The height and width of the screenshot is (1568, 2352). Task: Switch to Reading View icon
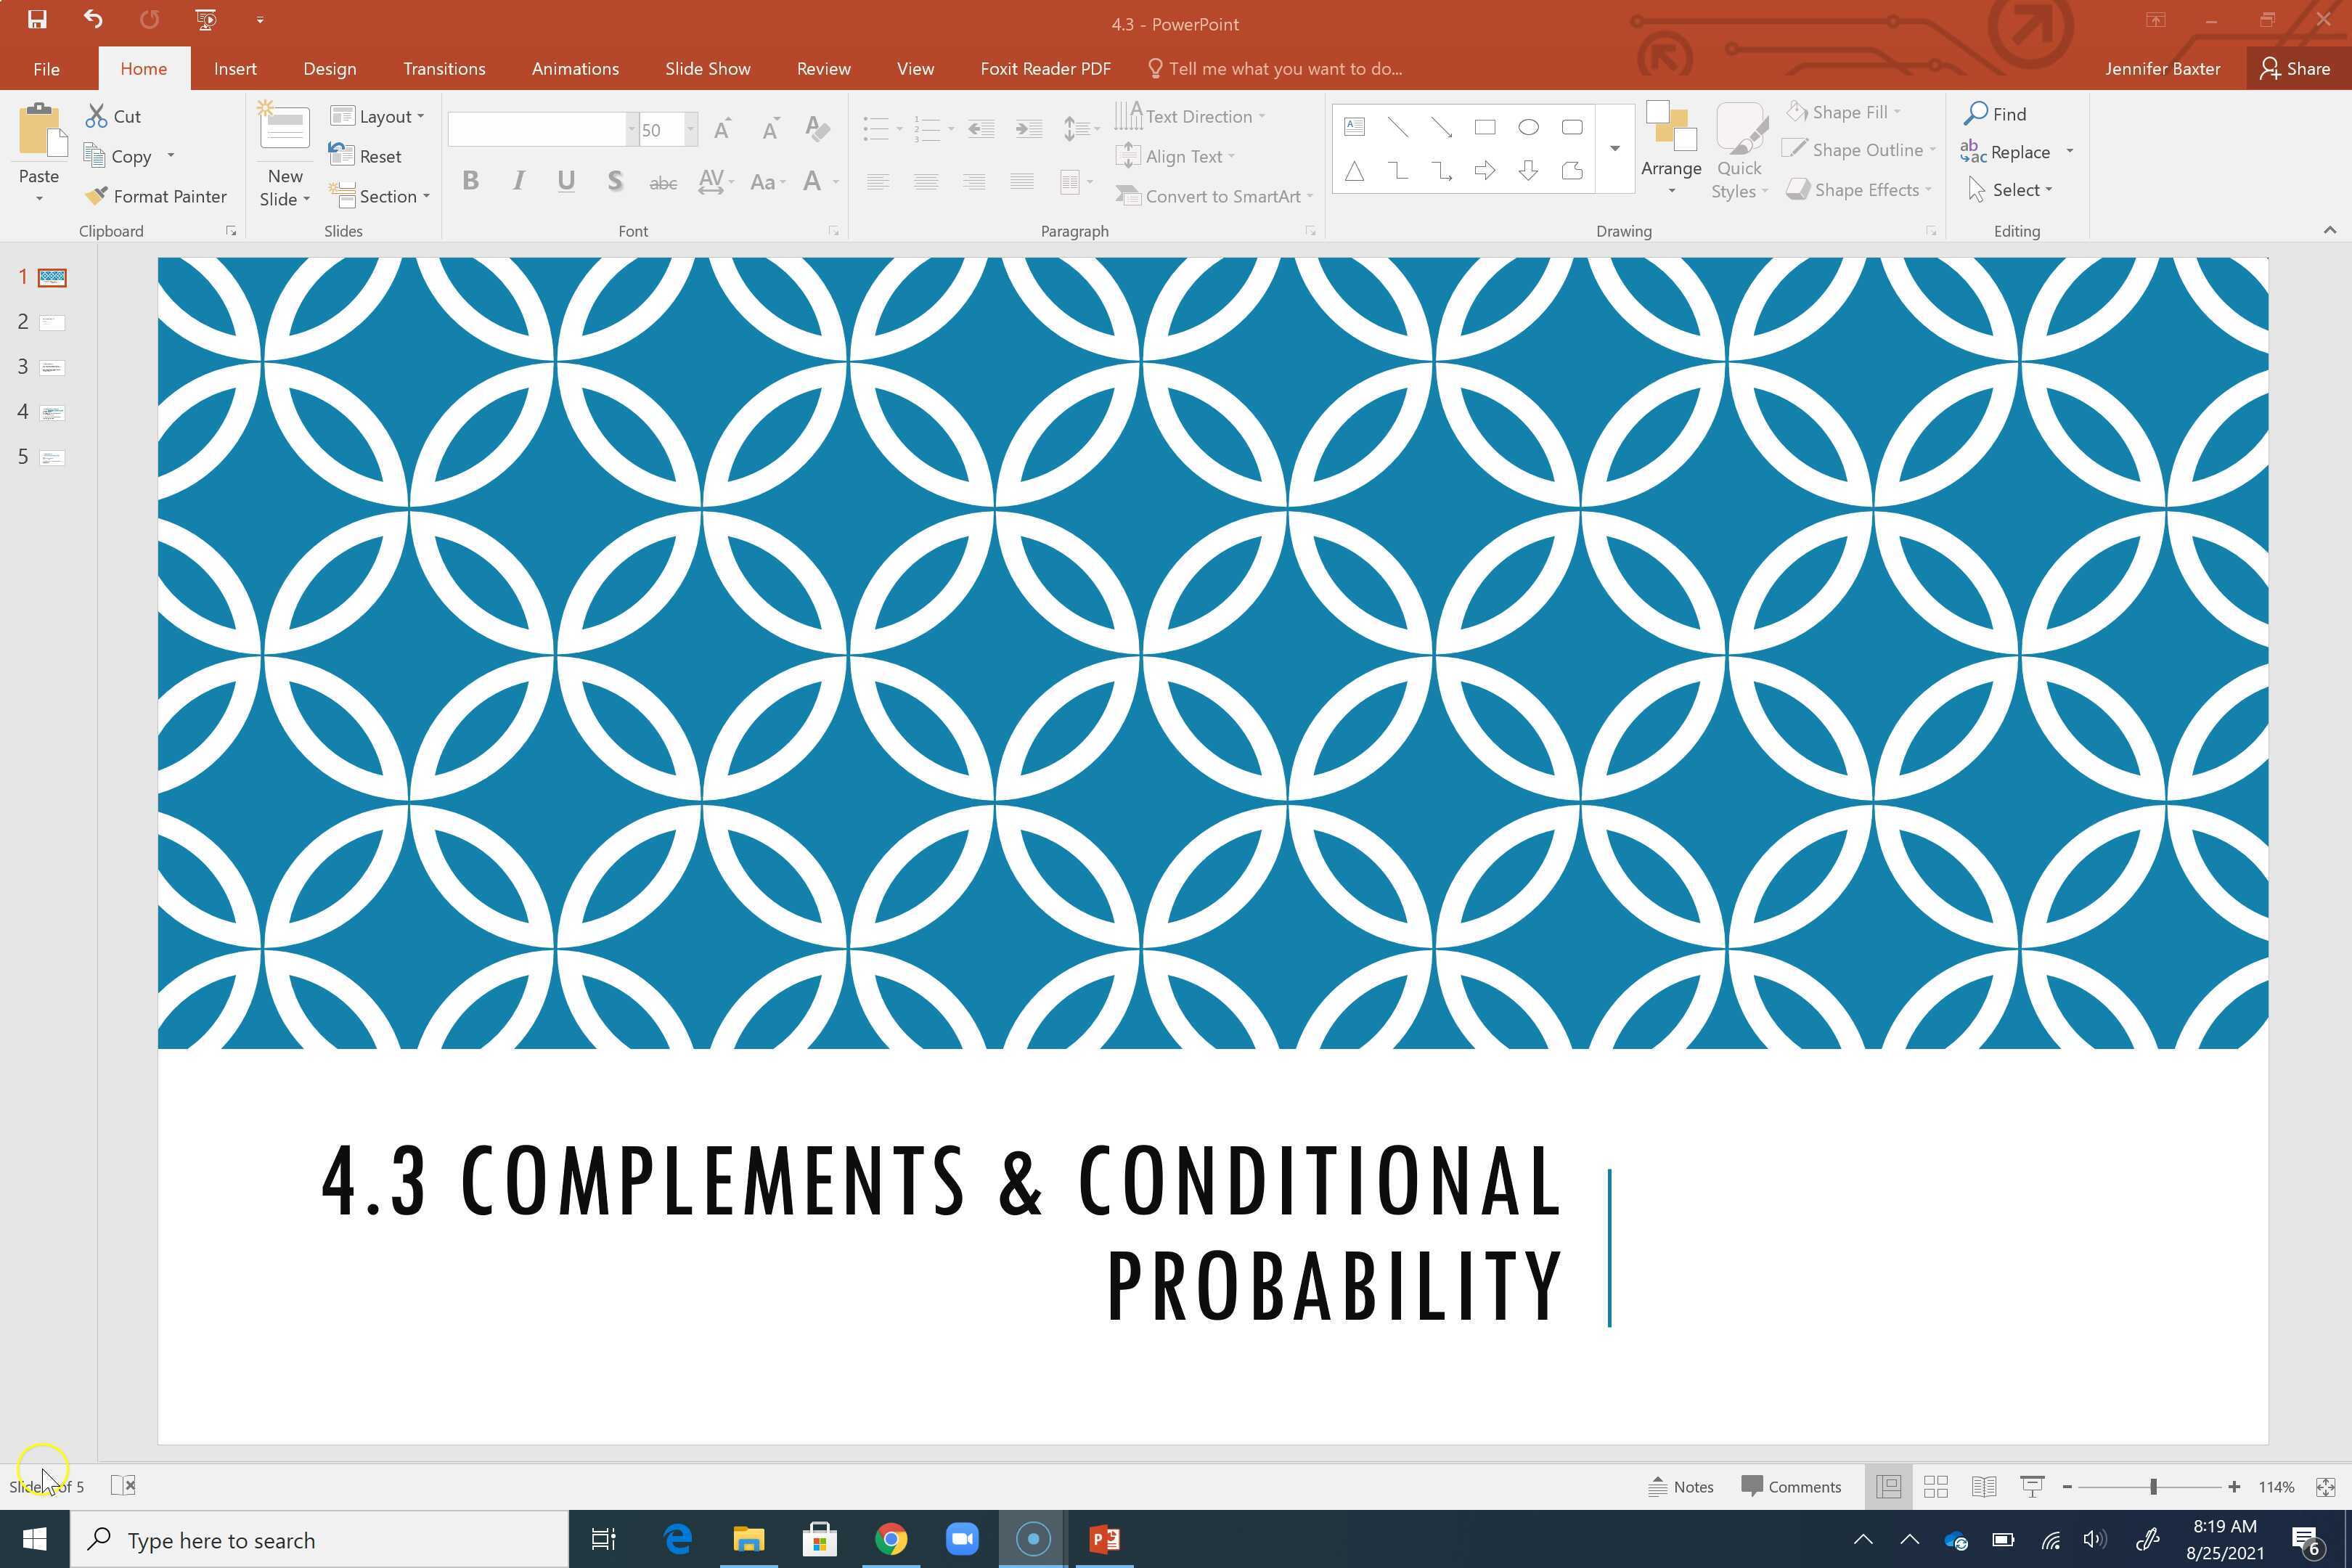(x=1983, y=1486)
